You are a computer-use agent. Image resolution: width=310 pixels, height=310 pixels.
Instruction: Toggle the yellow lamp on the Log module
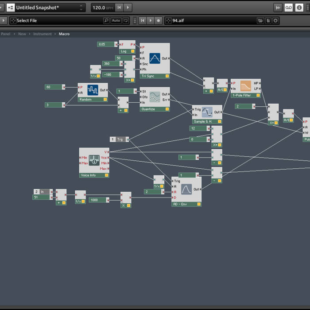[x=132, y=51]
